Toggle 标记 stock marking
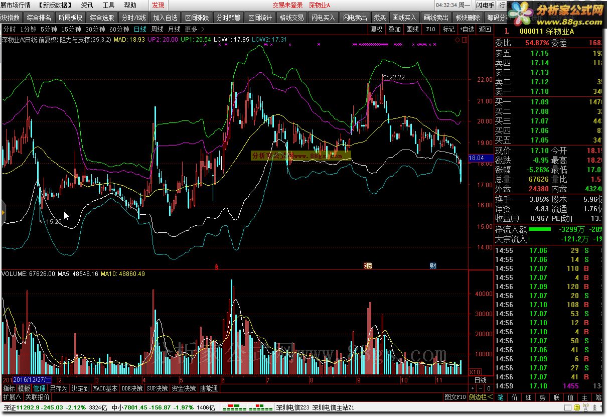 tap(448, 29)
